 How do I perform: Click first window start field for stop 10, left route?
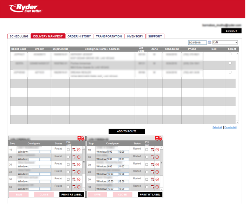click(x=34, y=152)
